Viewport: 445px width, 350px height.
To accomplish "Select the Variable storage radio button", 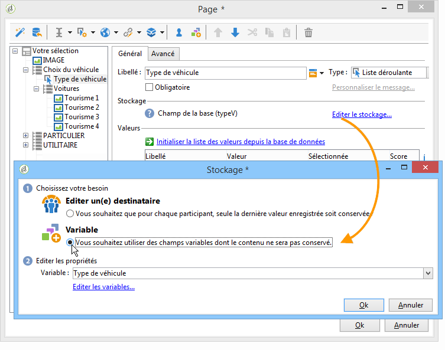I will [70, 242].
